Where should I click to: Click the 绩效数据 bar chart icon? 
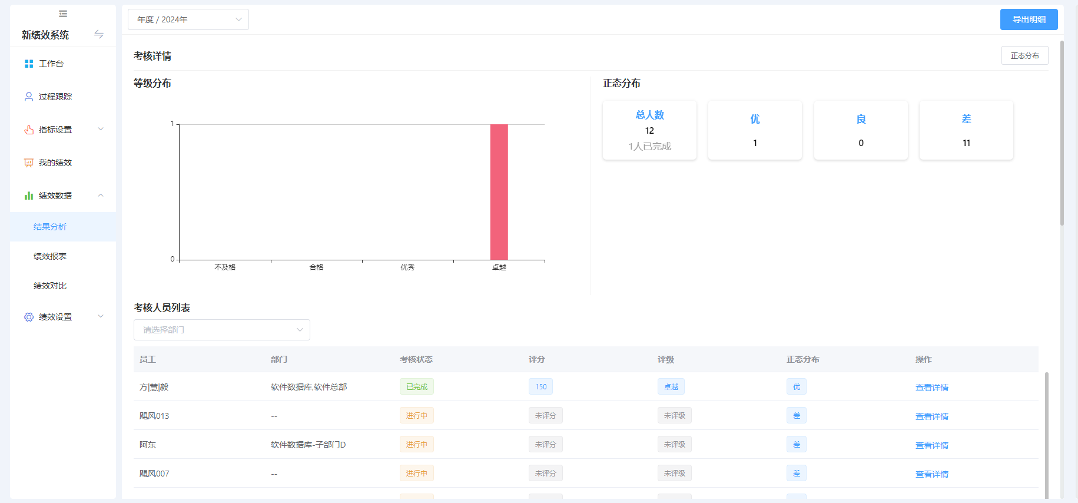(29, 196)
